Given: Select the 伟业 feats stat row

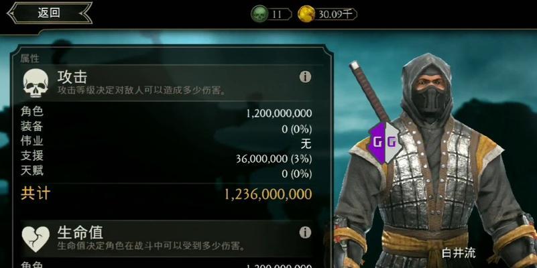Looking at the screenshot, I should pyautogui.click(x=166, y=143).
